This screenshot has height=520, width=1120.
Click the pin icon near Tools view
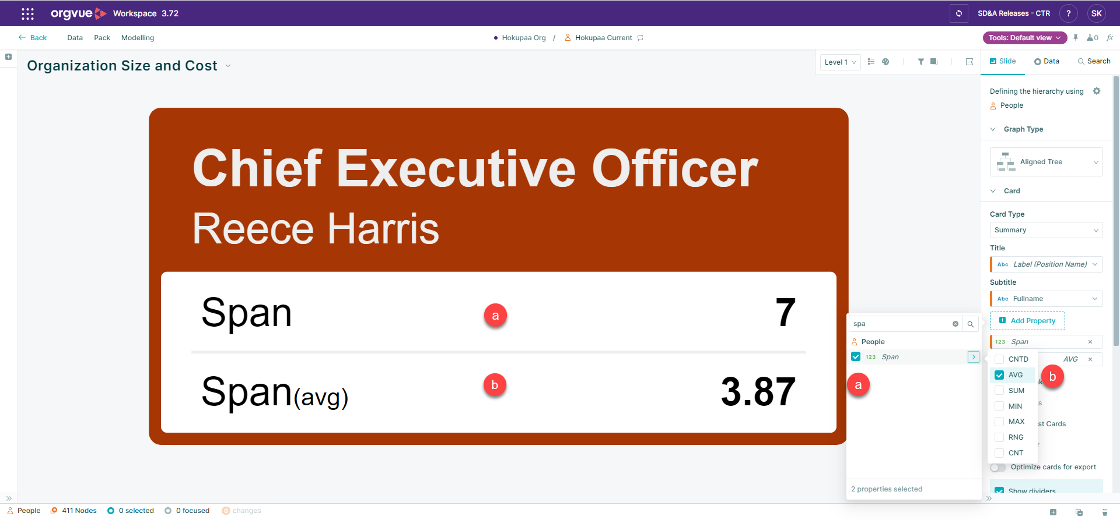(x=1076, y=38)
